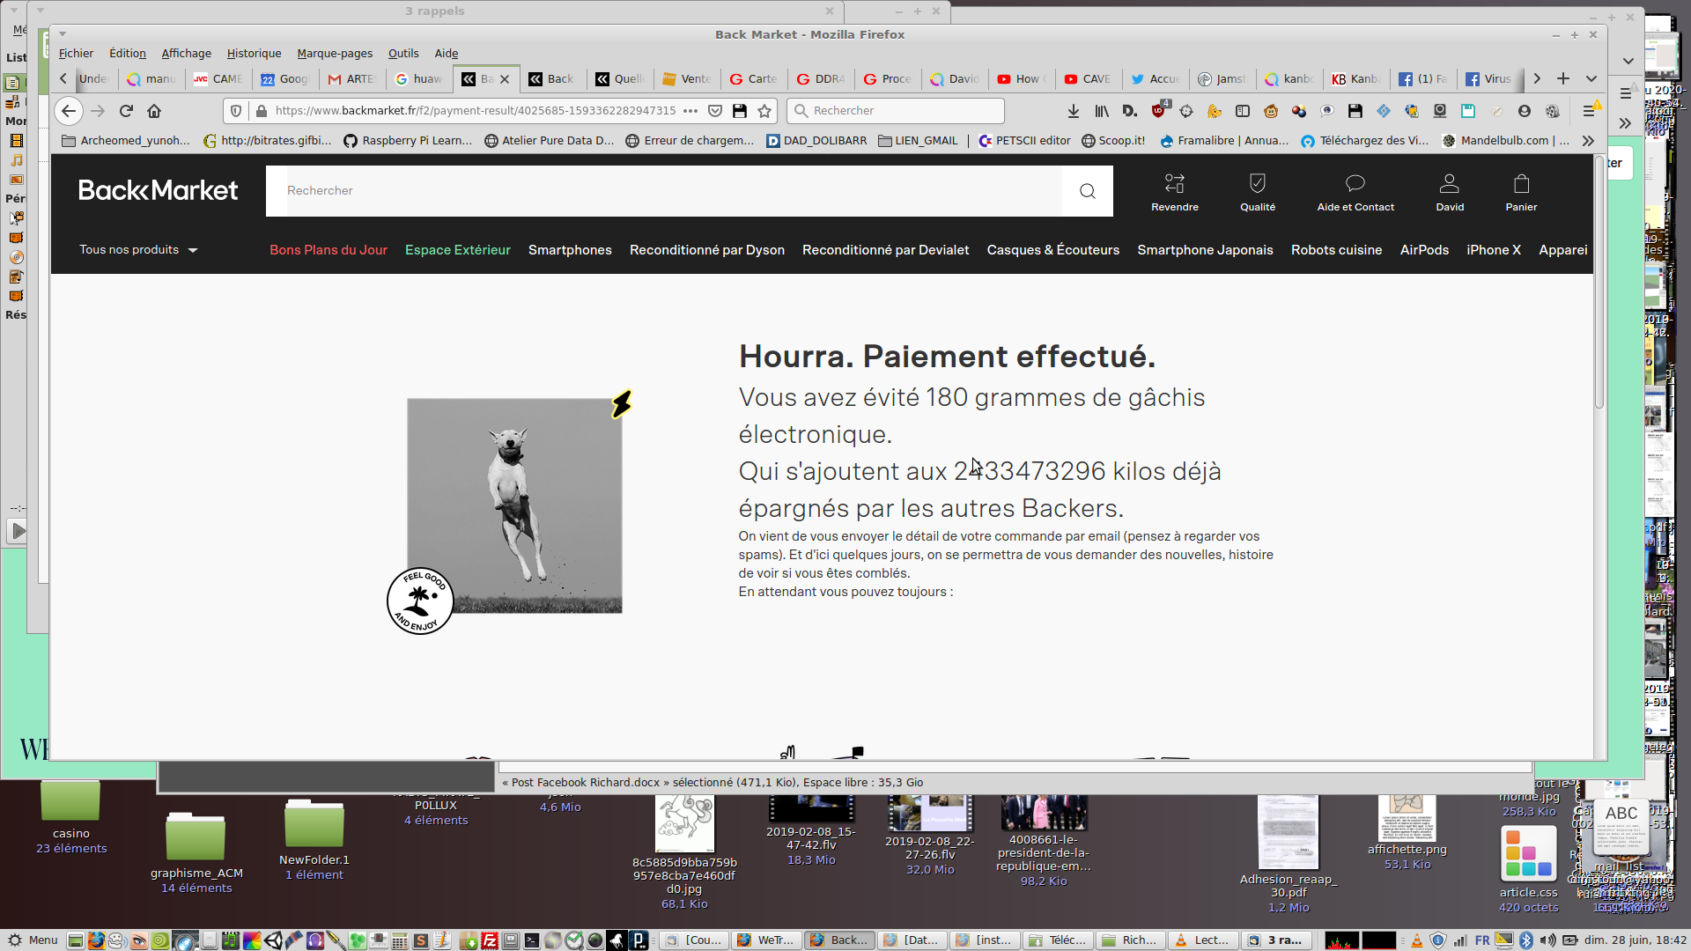Open the uBlock Origin extension icon
Screen dimensions: 1691x951
pos(1159,111)
